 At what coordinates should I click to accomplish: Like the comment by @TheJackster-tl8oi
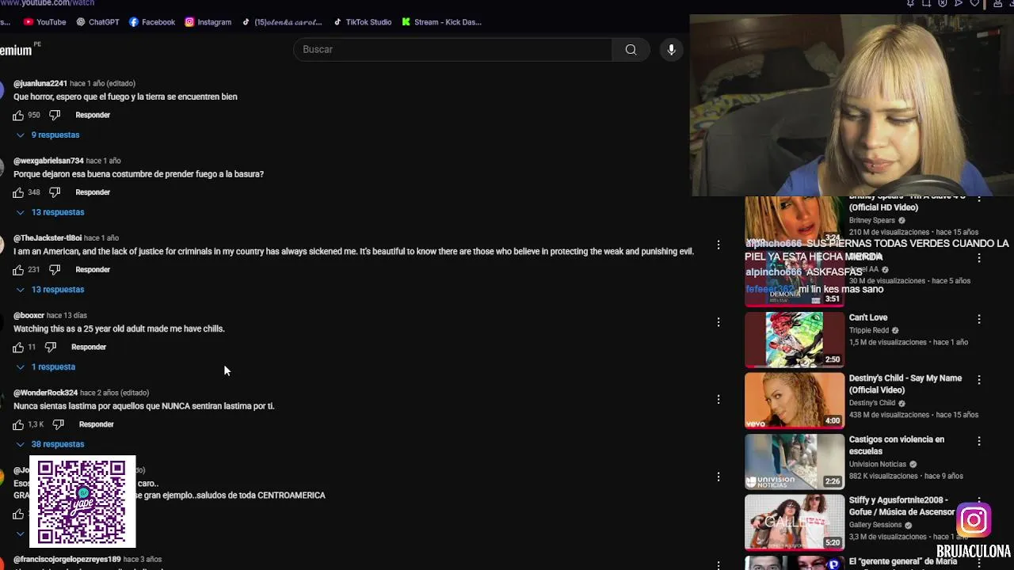click(18, 270)
